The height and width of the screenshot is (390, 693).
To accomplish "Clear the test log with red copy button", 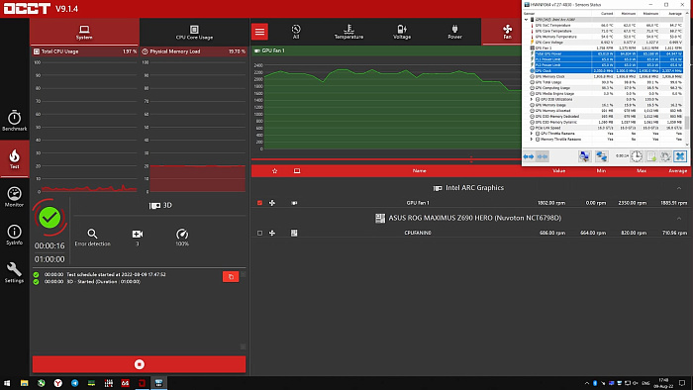I will [231, 276].
